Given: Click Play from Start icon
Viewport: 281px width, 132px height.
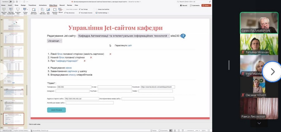Looking at the screenshot, I should 3,10.
